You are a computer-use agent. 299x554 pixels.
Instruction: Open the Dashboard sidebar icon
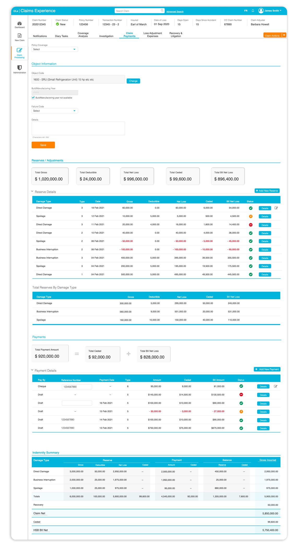[20, 24]
